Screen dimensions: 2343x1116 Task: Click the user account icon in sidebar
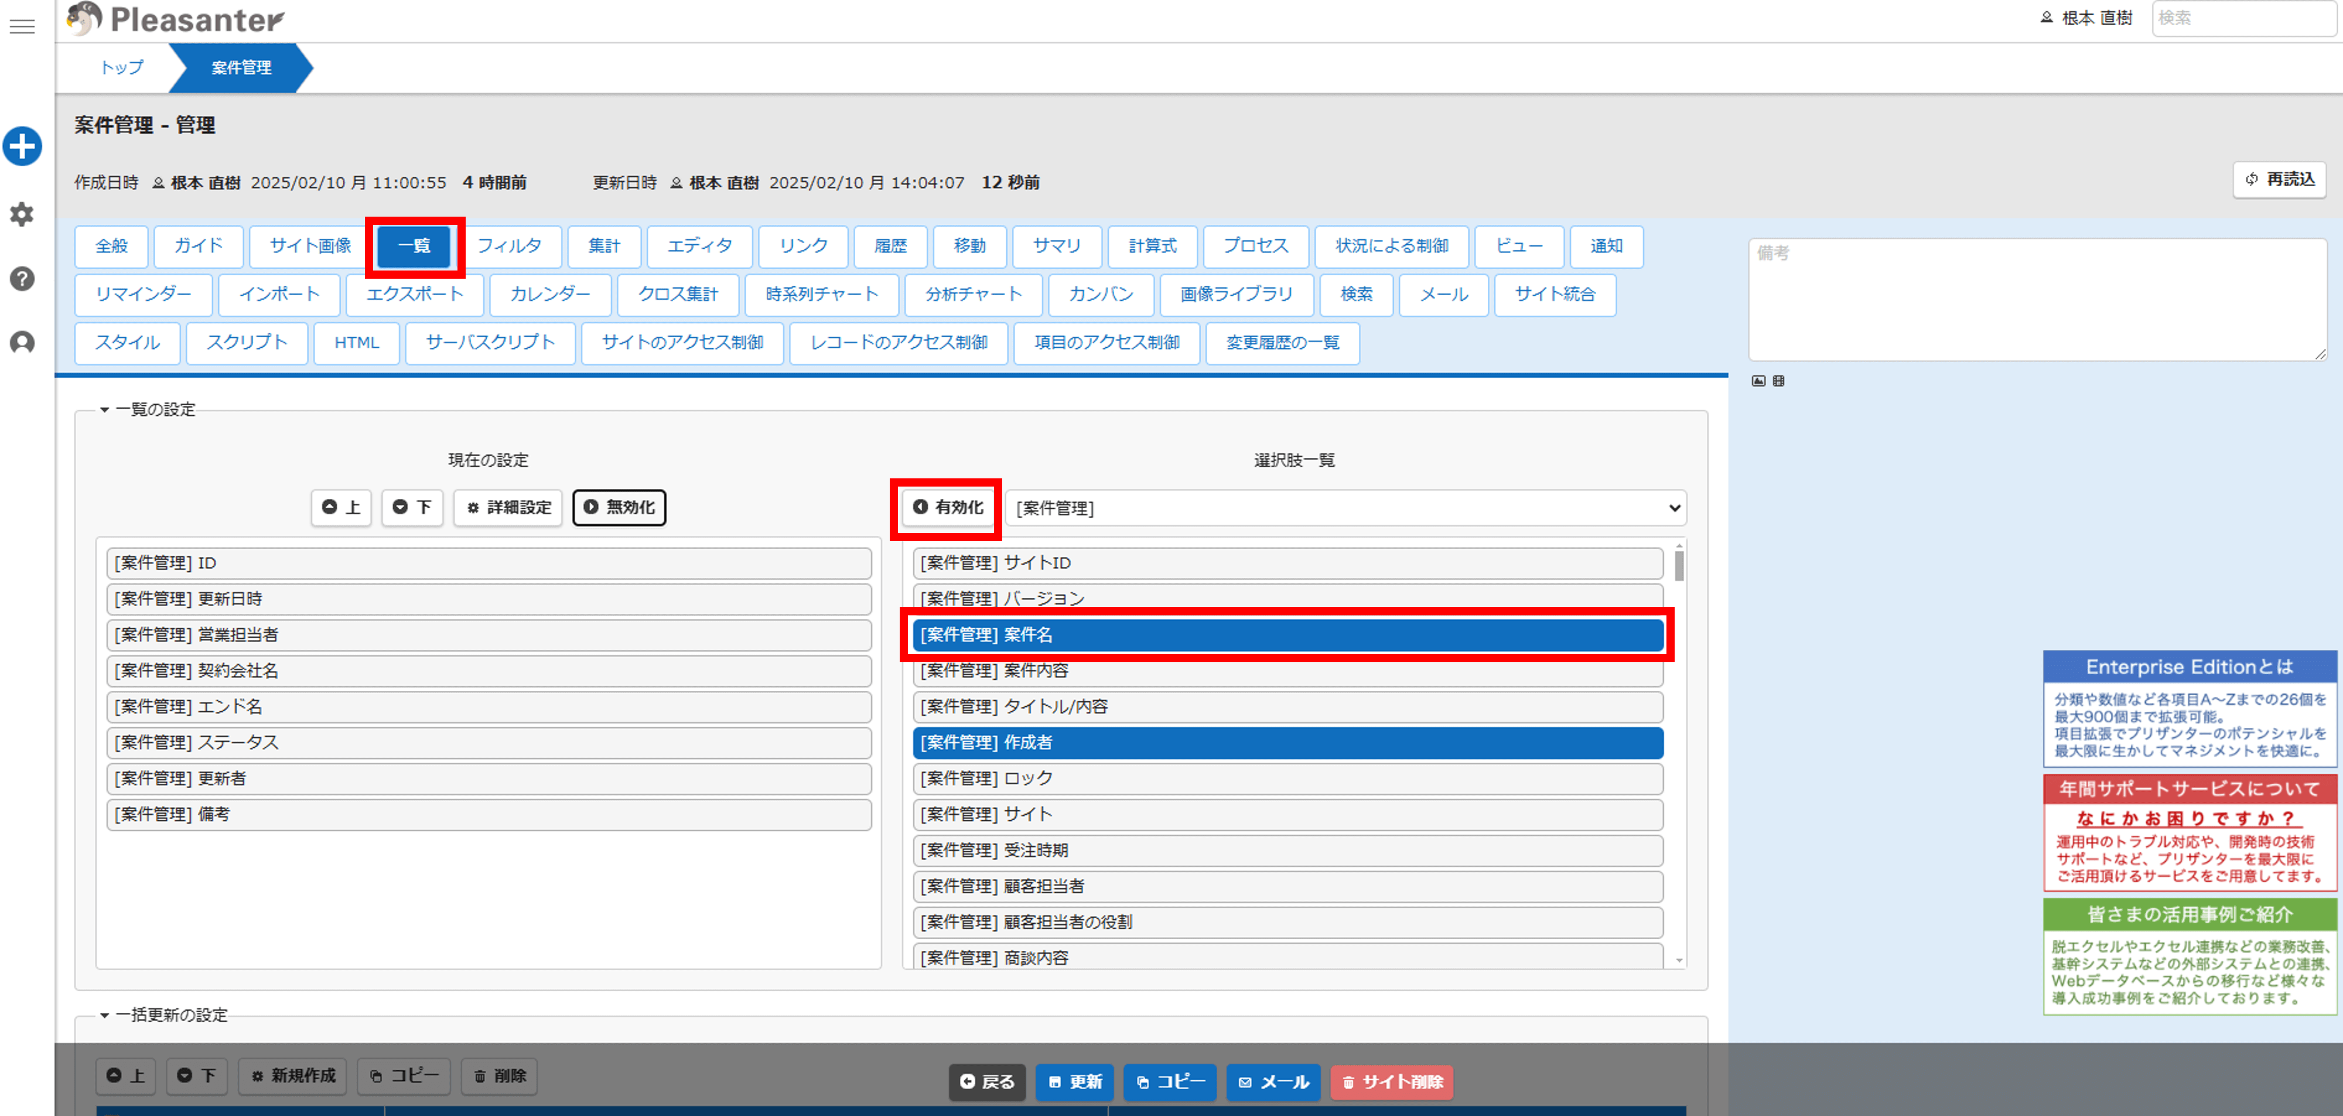coord(22,343)
